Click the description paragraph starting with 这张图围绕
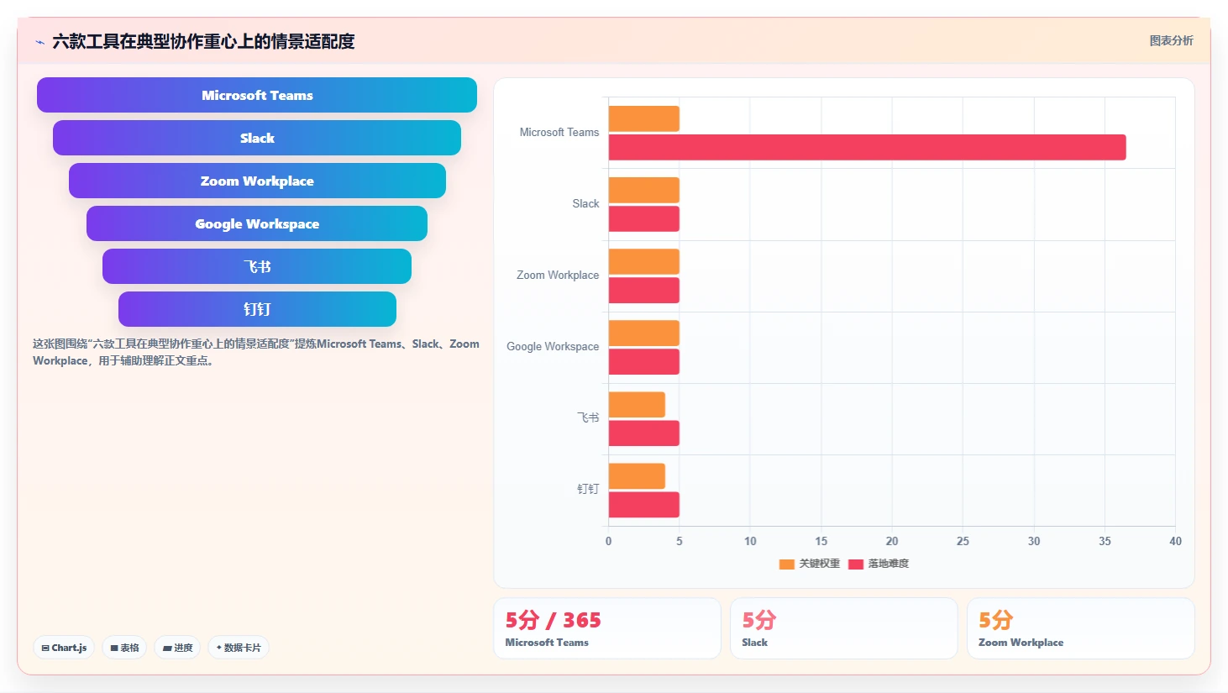This screenshot has height=693, width=1228. (256, 352)
